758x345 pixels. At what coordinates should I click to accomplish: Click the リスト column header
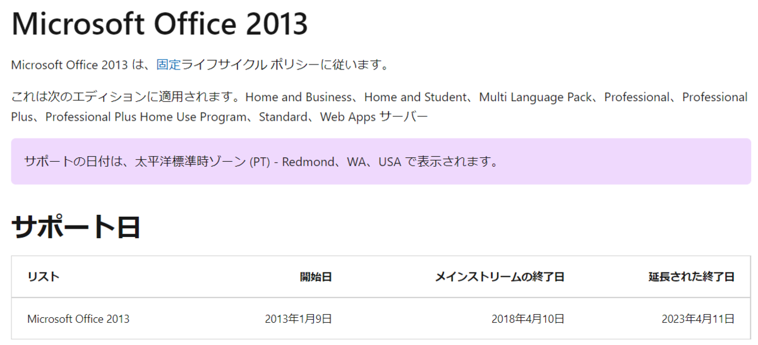(x=44, y=277)
